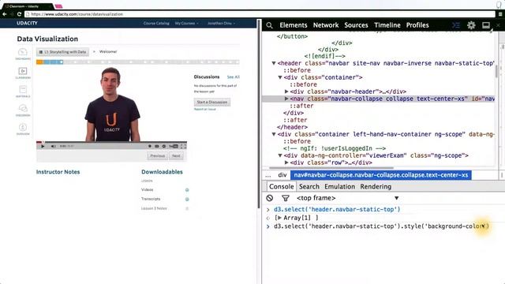Open the My Courses dropdown menu
Screen dimensions: 505x284
[186, 23]
